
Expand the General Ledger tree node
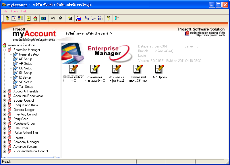click(x=5, y=110)
